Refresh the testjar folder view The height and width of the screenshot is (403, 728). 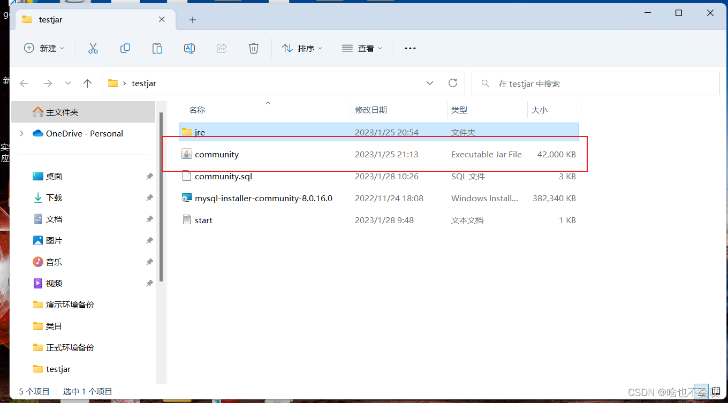[x=453, y=83]
